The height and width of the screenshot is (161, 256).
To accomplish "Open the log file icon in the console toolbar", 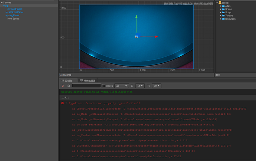I will point(69,85).
